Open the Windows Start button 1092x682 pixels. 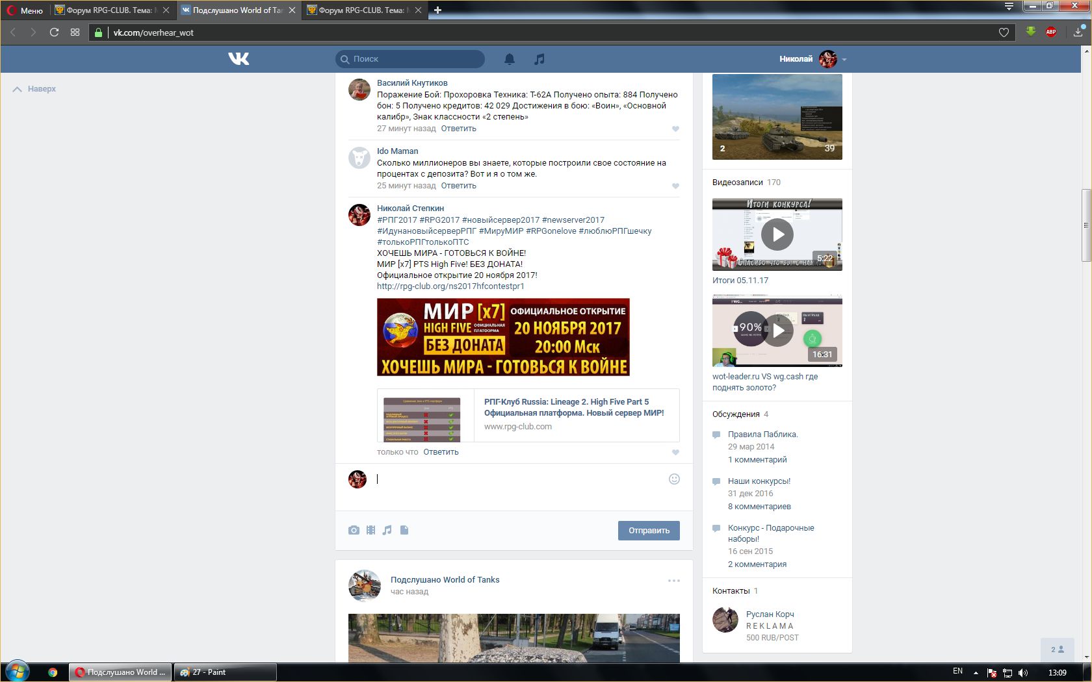pos(17,672)
